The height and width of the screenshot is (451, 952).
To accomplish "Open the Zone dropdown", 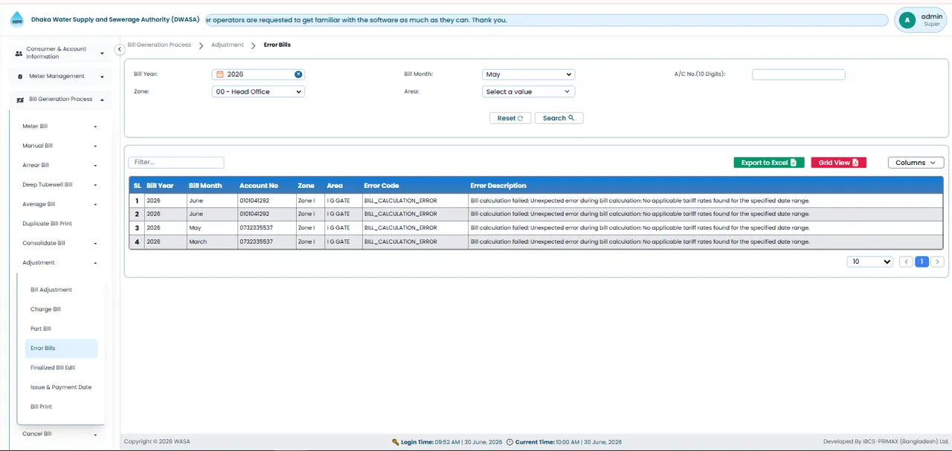I will [x=258, y=91].
